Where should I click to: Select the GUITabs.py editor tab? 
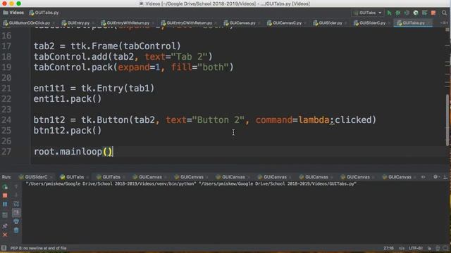pyautogui.click(x=413, y=22)
